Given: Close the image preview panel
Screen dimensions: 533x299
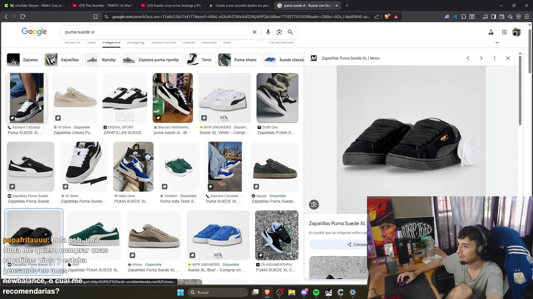Looking at the screenshot, I should coord(508,58).
